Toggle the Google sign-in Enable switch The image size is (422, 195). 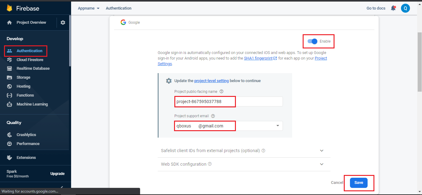click(x=313, y=41)
